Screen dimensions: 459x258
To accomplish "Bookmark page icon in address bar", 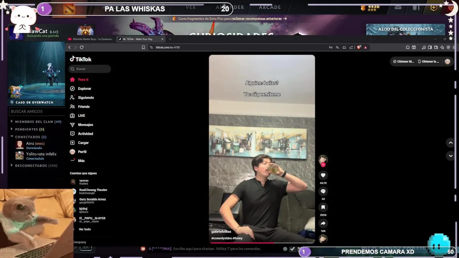I will (143, 47).
